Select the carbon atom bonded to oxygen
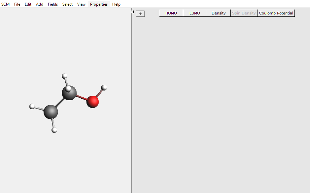The height and width of the screenshot is (193, 310). pyautogui.click(x=70, y=94)
